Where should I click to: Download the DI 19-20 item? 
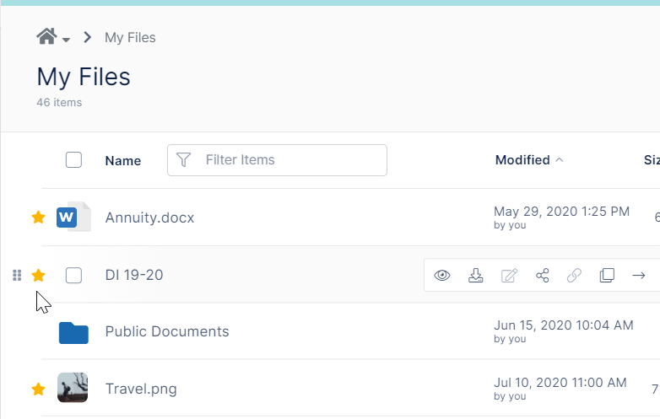coord(476,275)
